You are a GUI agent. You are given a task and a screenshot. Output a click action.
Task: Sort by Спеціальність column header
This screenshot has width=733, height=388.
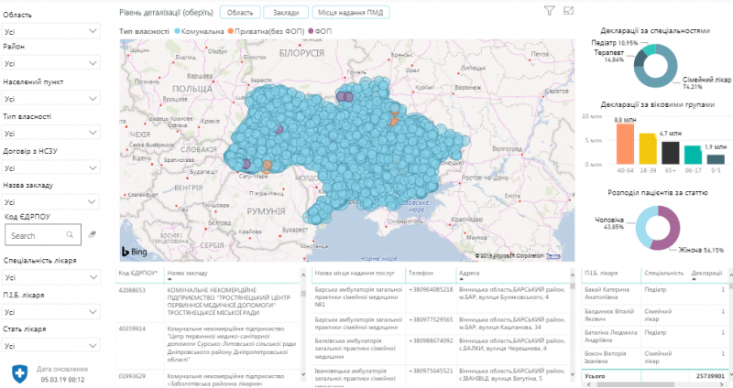click(663, 273)
